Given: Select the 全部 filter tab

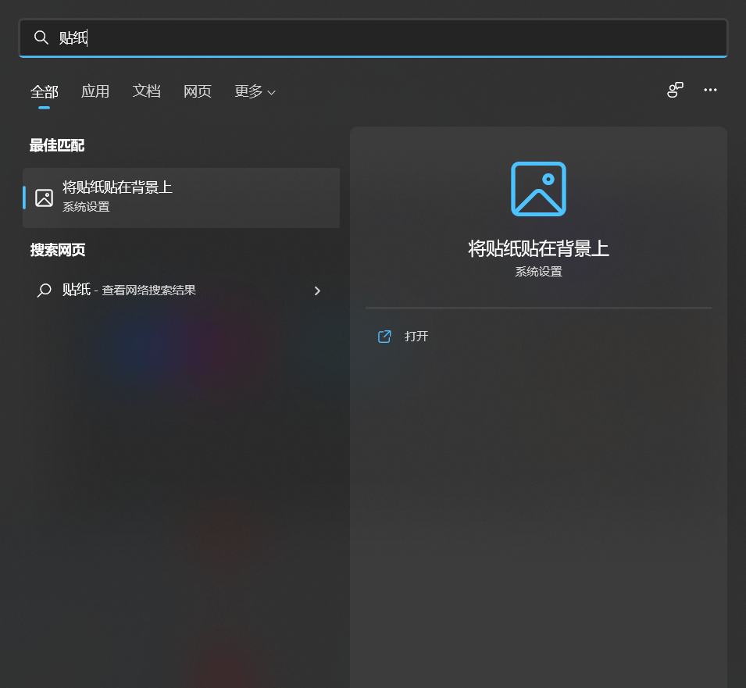Looking at the screenshot, I should click(44, 91).
